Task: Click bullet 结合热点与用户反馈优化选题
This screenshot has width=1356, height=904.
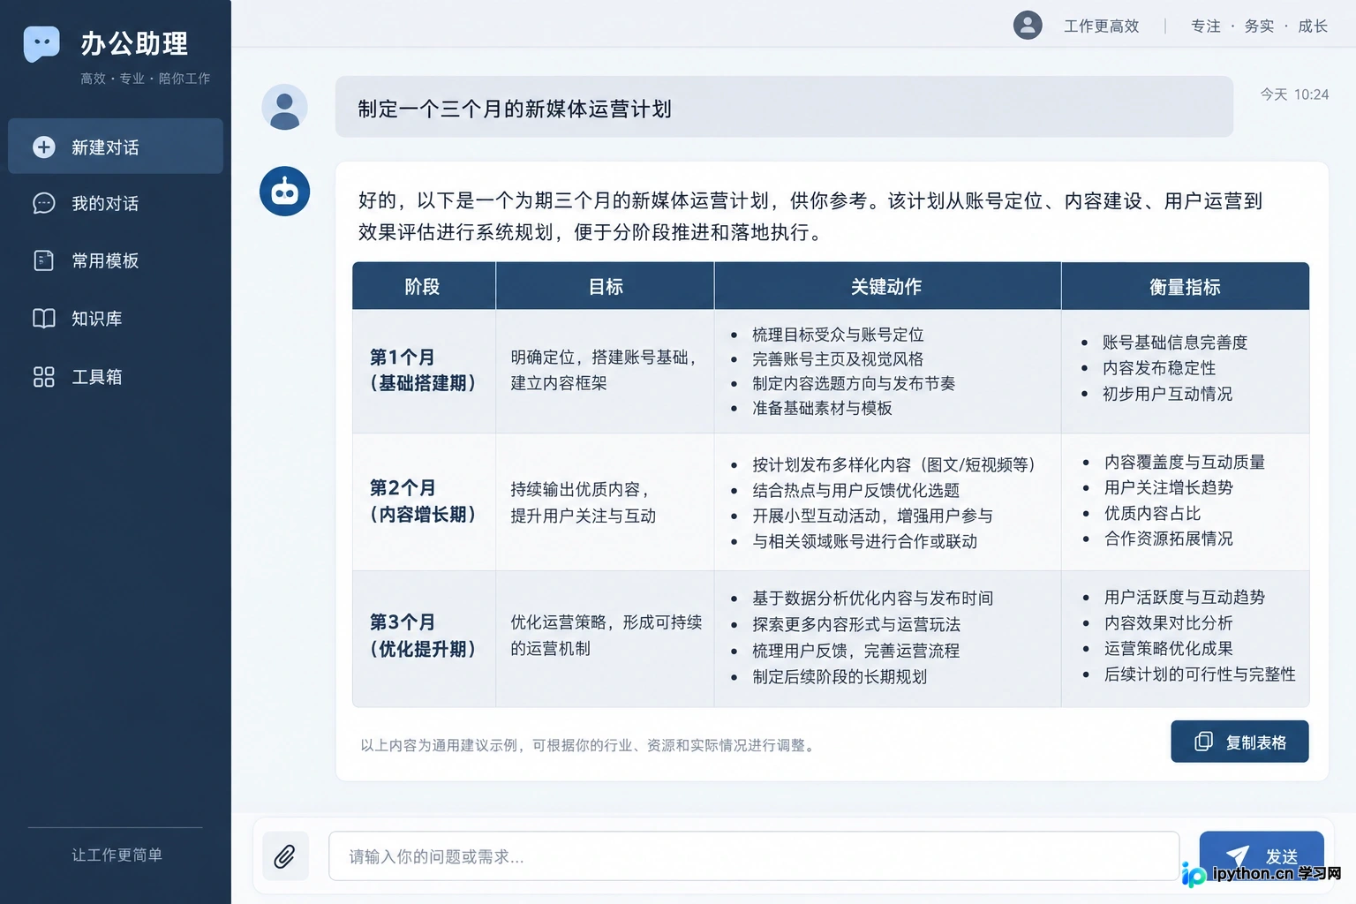Action: pyautogui.click(x=855, y=490)
